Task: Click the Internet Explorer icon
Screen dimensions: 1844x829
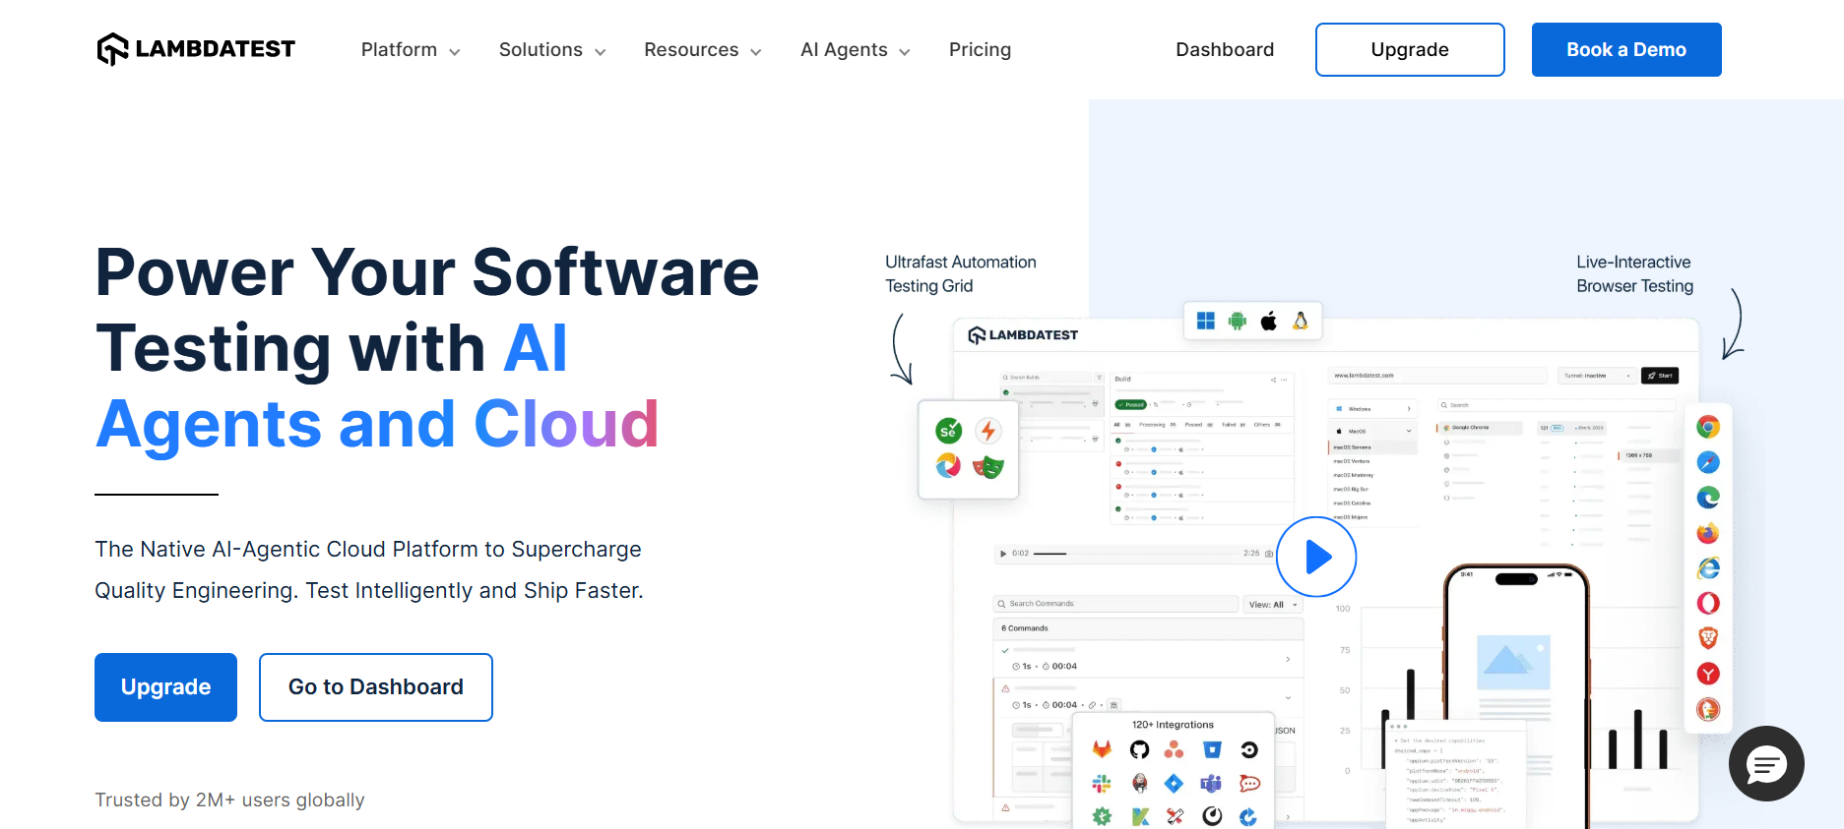Action: pyautogui.click(x=1708, y=568)
